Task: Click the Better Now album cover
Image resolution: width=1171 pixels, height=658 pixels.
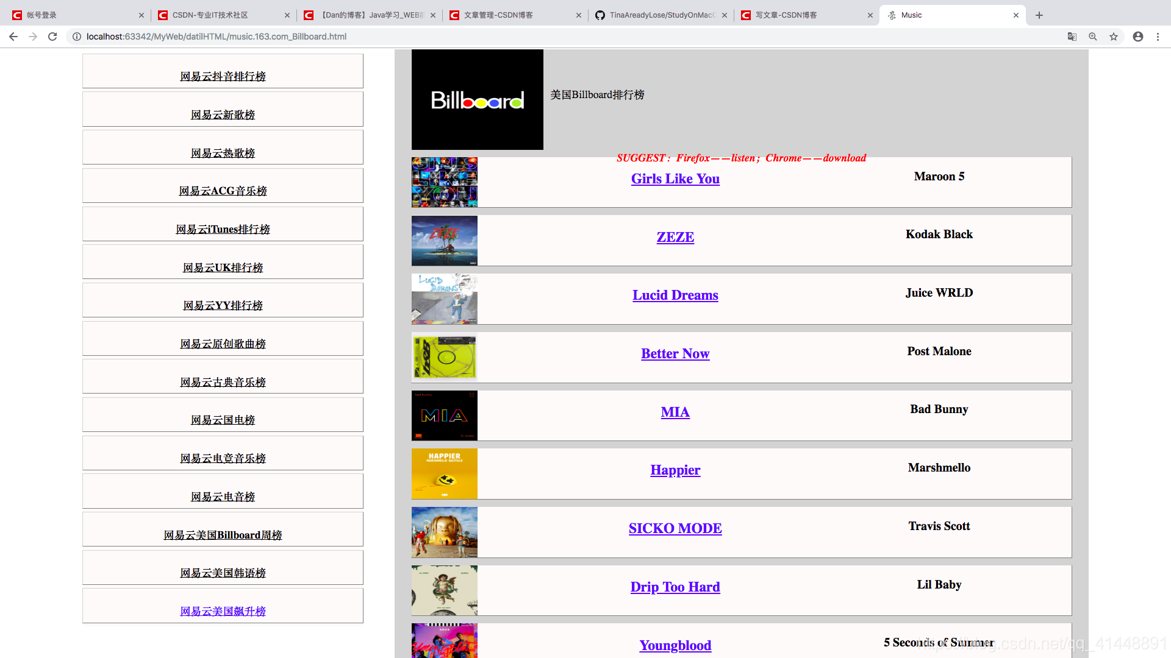Action: 445,357
